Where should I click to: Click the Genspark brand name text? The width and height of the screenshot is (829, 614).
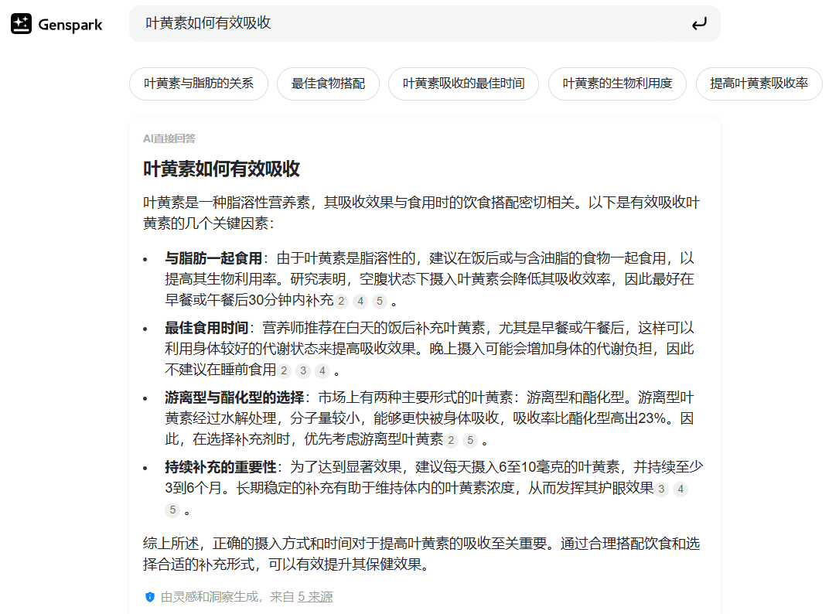pyautogui.click(x=70, y=25)
